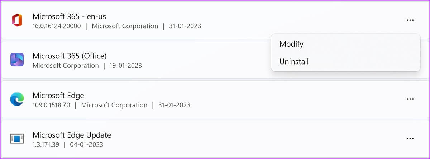Click the 31-01-2023 date of Microsoft 365 - en-us
Screen dimensions: 430x159
[x=185, y=26]
